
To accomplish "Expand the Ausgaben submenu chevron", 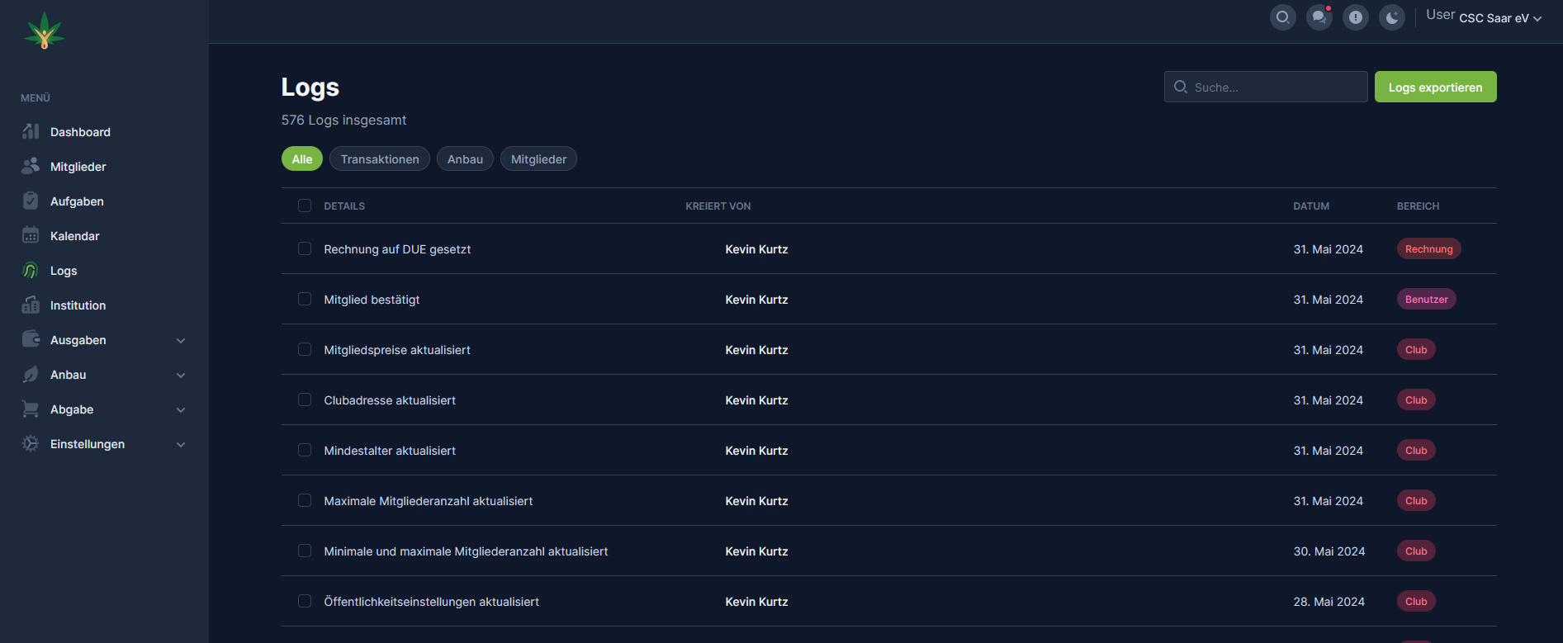I will pos(181,341).
